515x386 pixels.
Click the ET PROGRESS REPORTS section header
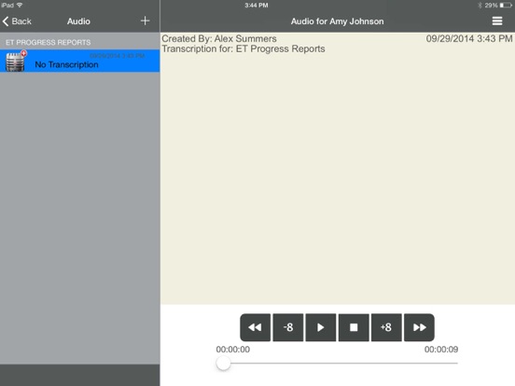coord(48,42)
